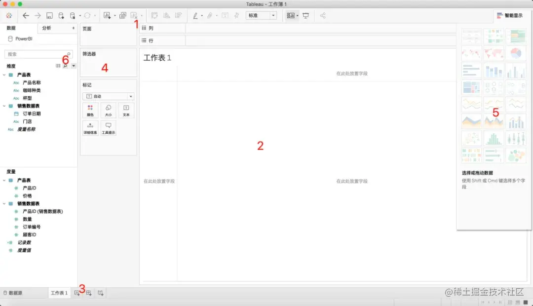This screenshot has width=533, height=306.
Task: Choose the treemap in Show Me
Action: click(471, 88)
